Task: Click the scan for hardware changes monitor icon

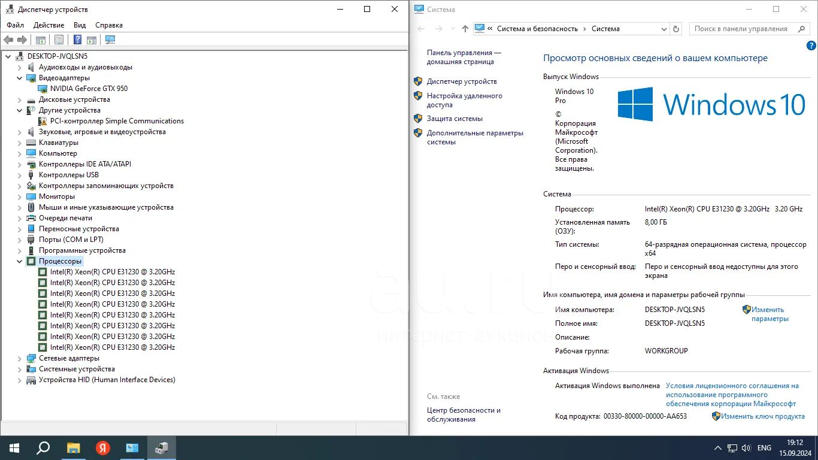Action: [x=110, y=40]
